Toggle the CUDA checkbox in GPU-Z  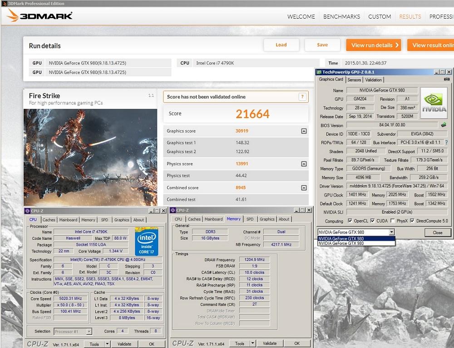(372, 221)
